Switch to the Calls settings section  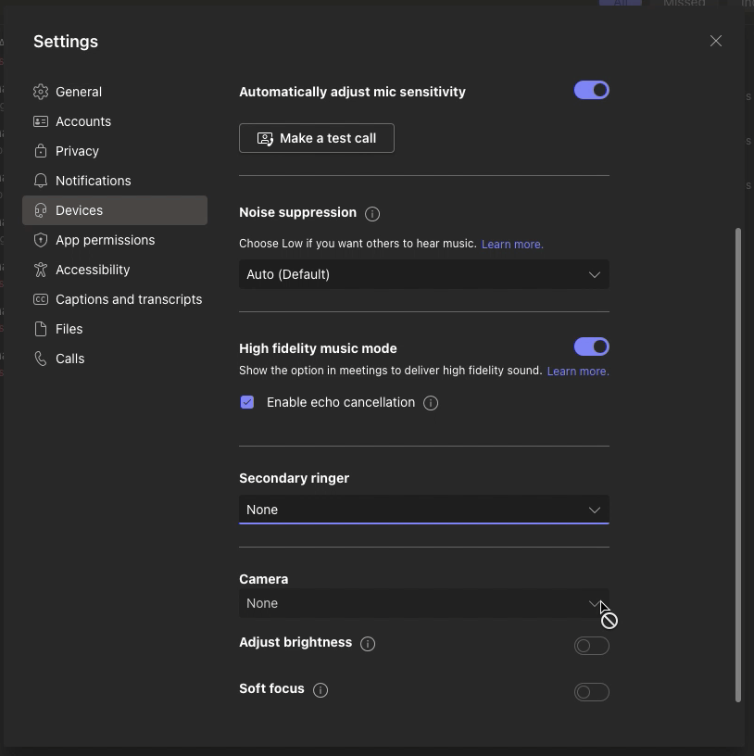[x=70, y=359]
